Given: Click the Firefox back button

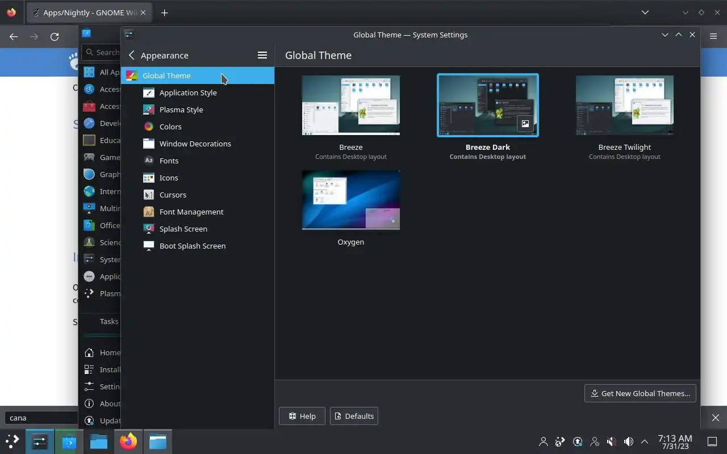Looking at the screenshot, I should point(14,36).
